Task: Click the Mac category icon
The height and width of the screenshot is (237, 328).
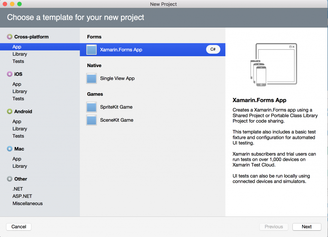Action: [x=10, y=149]
